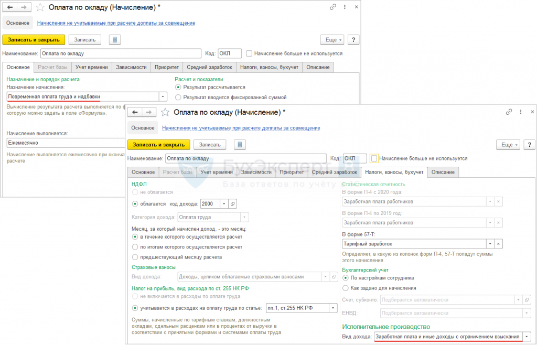Expand Исполнительное производство Вид дохода dropdown
Image resolution: width=537 pixels, height=345 pixels.
528,337
